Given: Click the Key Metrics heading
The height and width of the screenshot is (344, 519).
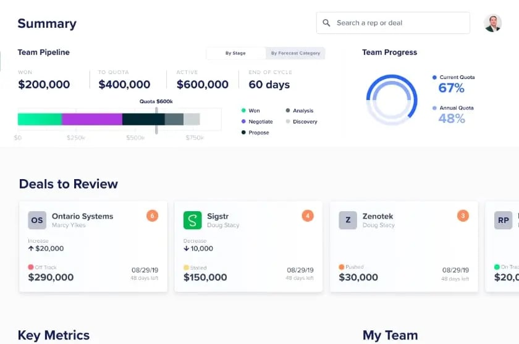Looking at the screenshot, I should tap(54, 335).
